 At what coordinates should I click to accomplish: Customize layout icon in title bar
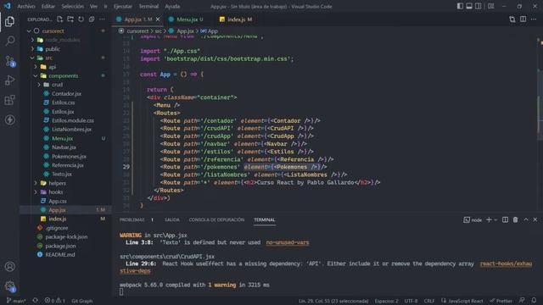[x=490, y=6]
